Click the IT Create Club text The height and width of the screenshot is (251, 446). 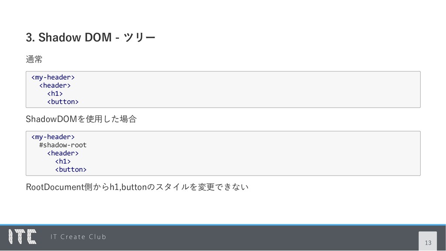(x=78, y=237)
